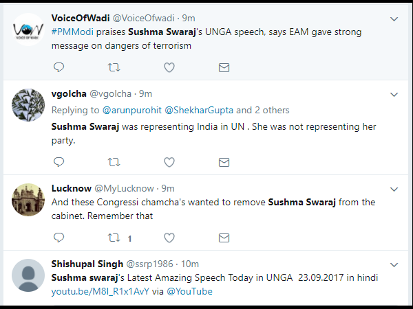Open more options for VoiceOfWadi tweet
This screenshot has width=413, height=309.
[393, 19]
